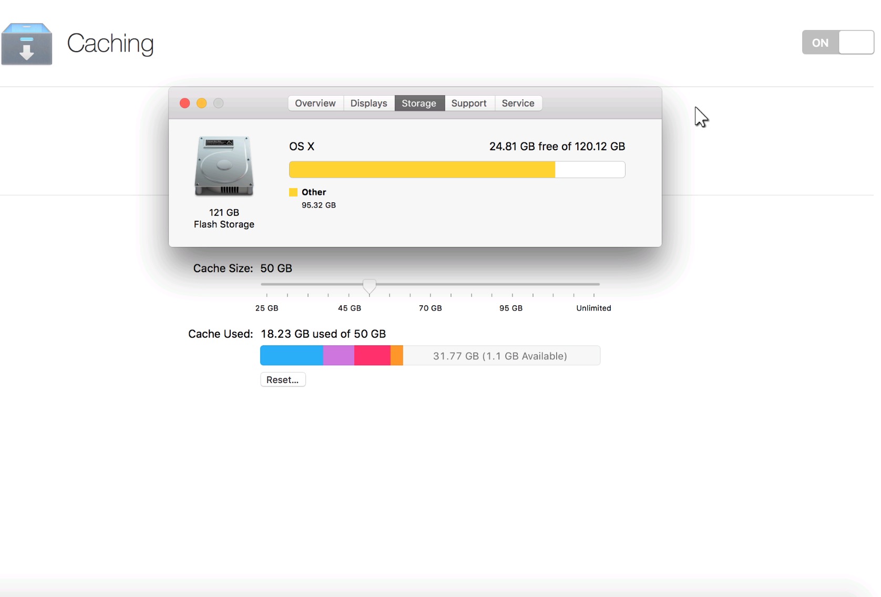The image size is (881, 597).
Task: Select the Storage tab
Action: pyautogui.click(x=419, y=103)
